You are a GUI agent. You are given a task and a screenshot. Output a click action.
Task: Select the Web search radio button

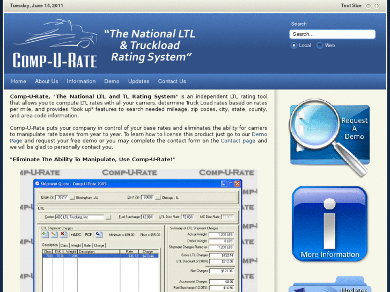pos(320,46)
